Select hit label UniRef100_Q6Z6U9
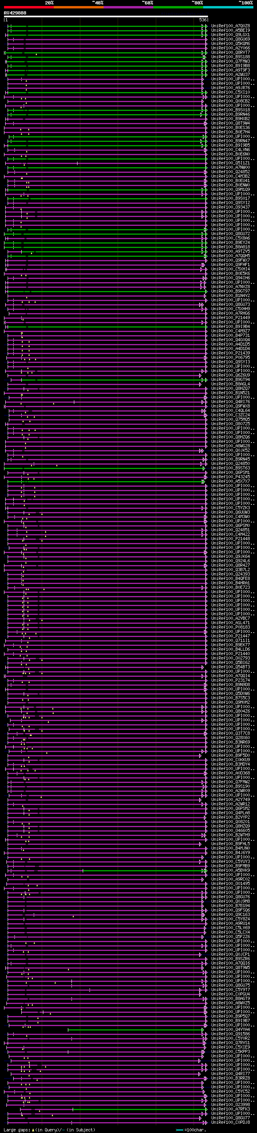The width and height of the screenshot is (257, 1133). pyautogui.click(x=230, y=375)
